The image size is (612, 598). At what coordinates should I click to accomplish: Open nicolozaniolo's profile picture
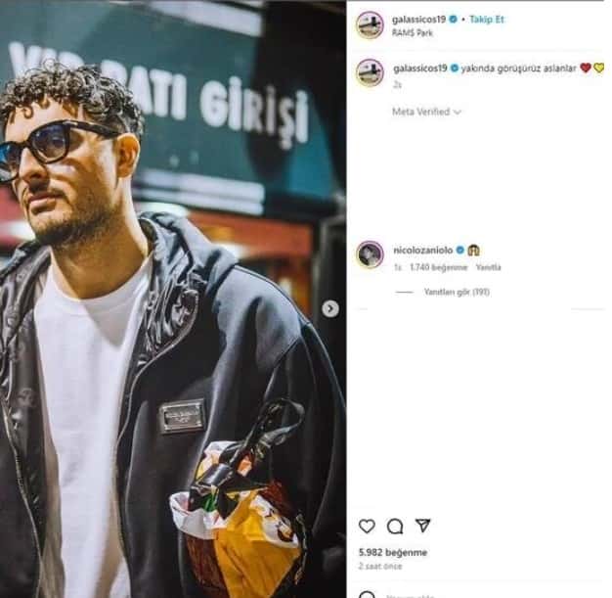coord(370,254)
